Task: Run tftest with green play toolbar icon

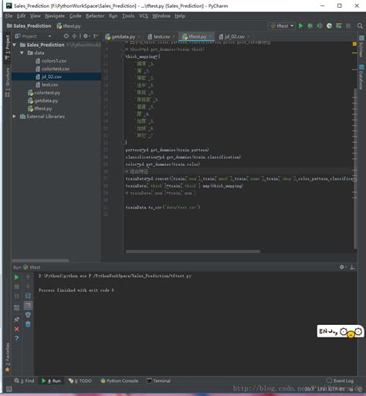Action: click(x=300, y=26)
